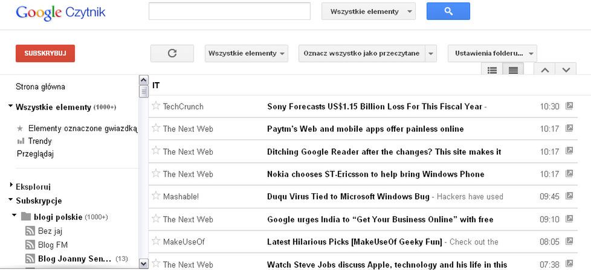591x270 pixels.
Task: Open Ditching Google Reader external link icon
Action: 569,151
